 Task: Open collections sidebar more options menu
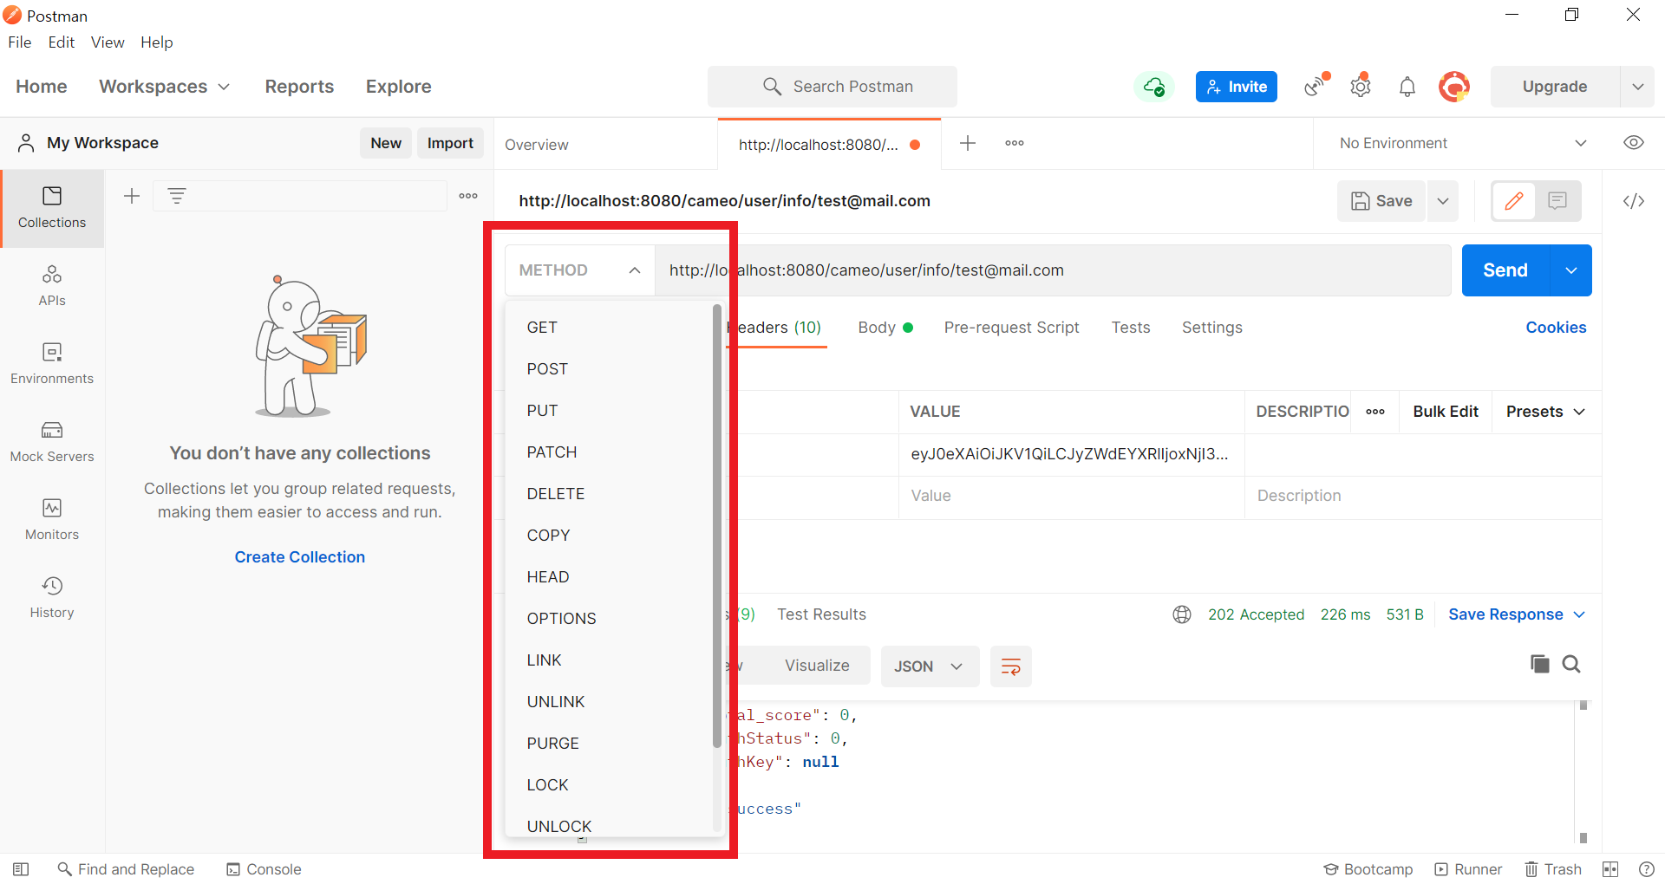point(468,196)
